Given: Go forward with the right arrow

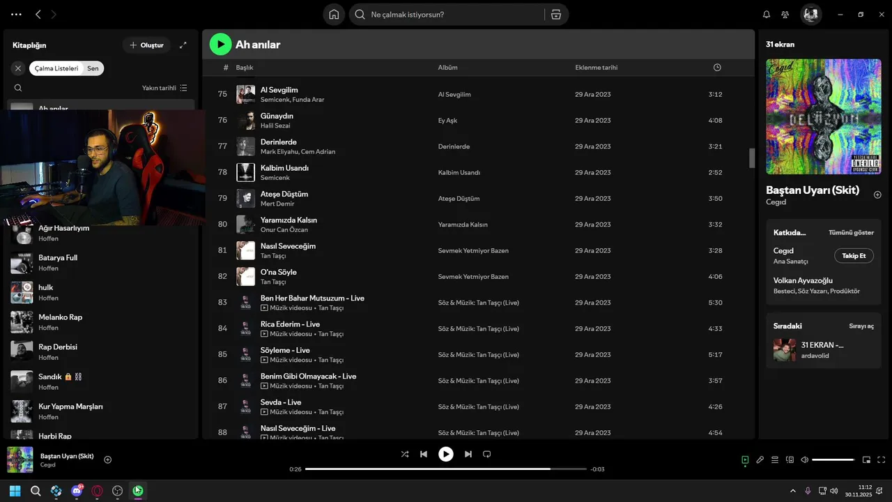Looking at the screenshot, I should click(54, 14).
